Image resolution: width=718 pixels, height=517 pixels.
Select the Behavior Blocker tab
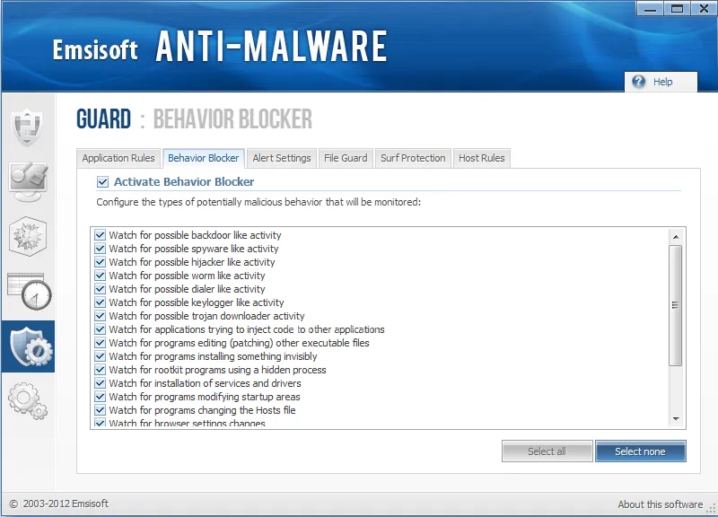click(204, 158)
